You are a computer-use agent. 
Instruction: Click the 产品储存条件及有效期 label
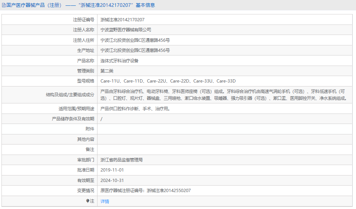tap(73, 119)
